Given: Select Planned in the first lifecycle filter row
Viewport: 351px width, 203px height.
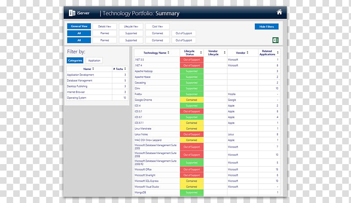Looking at the screenshot, I should (104, 33).
